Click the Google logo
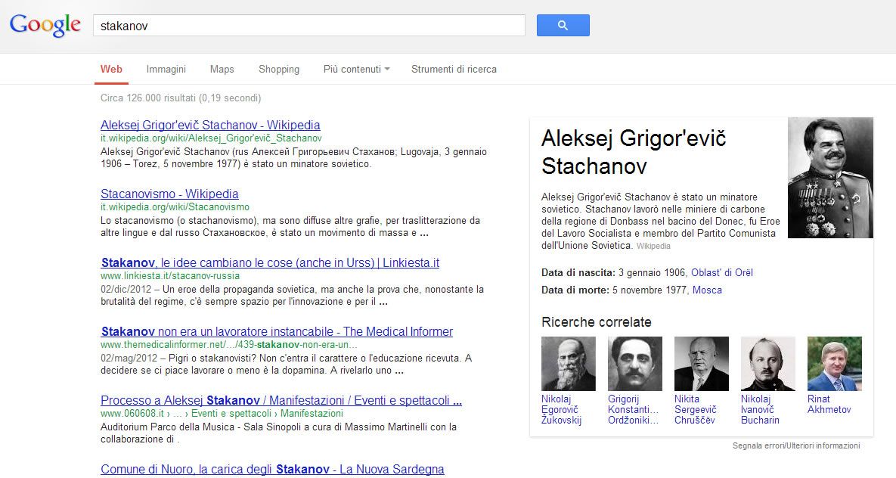Image resolution: width=896 pixels, height=478 pixels. pyautogui.click(x=45, y=25)
